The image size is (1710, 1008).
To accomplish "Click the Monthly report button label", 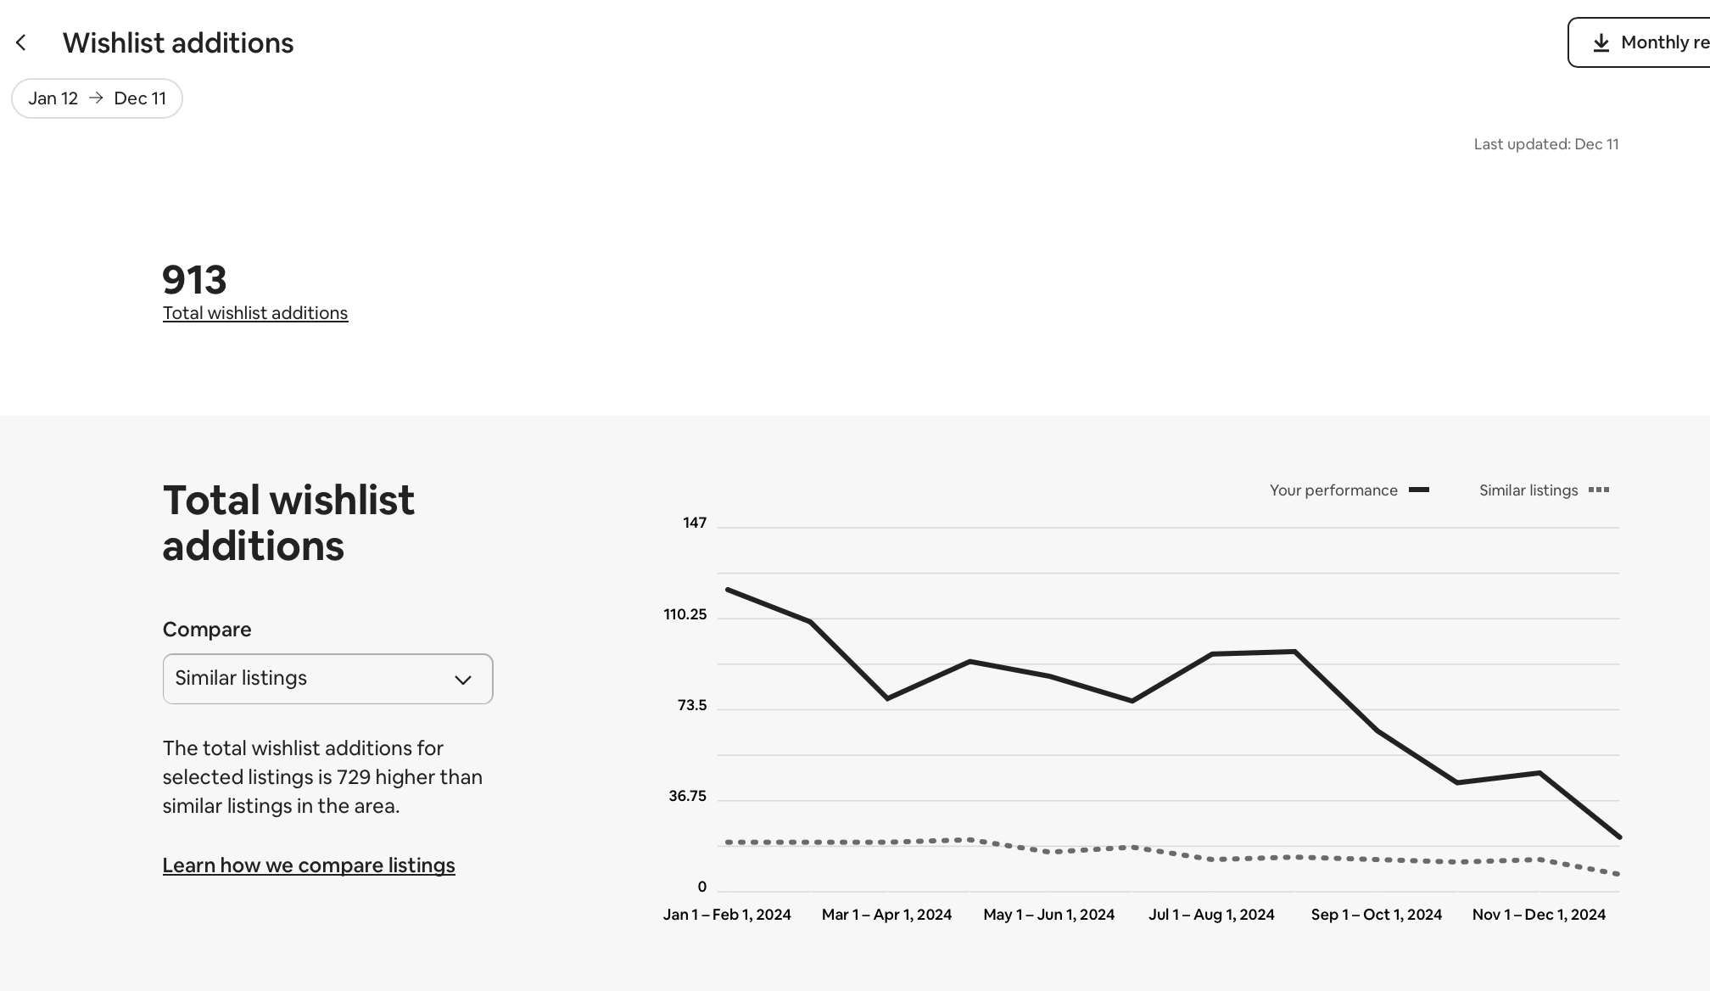I will [1664, 42].
